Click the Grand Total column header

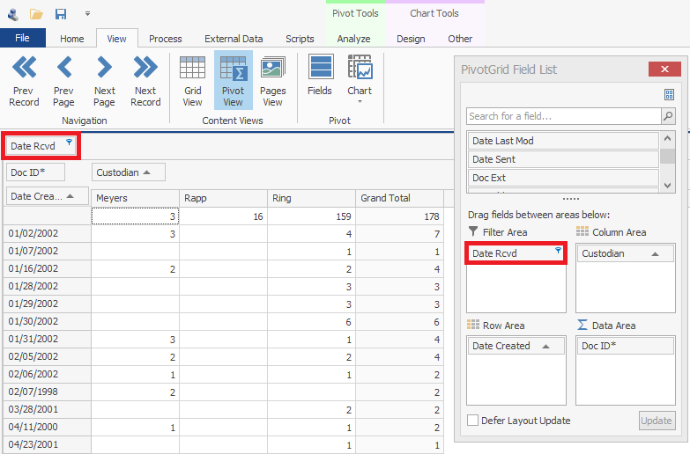[x=399, y=198]
